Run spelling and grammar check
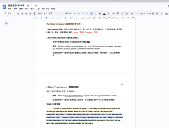The width and height of the screenshot is (169, 128). click(x=30, y=13)
